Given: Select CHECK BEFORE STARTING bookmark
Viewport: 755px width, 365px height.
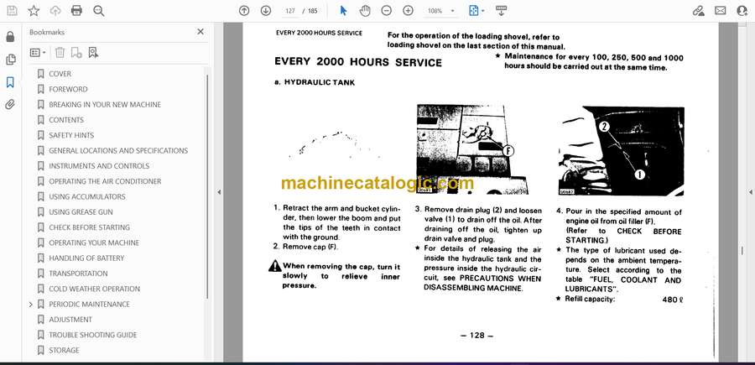Looking at the screenshot, I should point(89,227).
